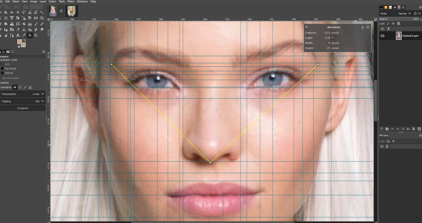This screenshot has width=422, height=223.
Task: Select the Text tool in toolbox
Action: tap(18, 35)
